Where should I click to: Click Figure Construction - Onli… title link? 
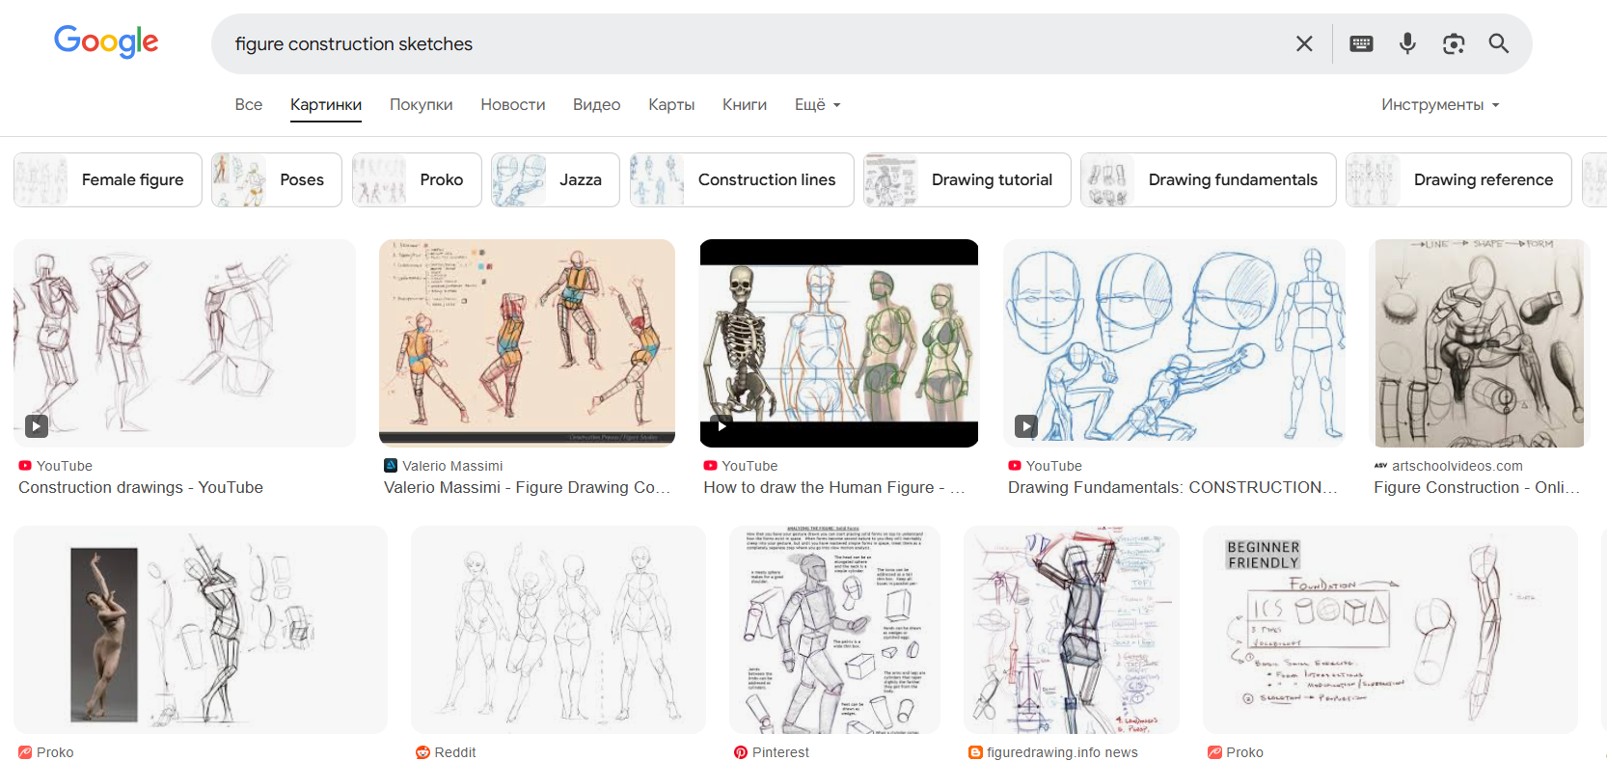coord(1477,488)
